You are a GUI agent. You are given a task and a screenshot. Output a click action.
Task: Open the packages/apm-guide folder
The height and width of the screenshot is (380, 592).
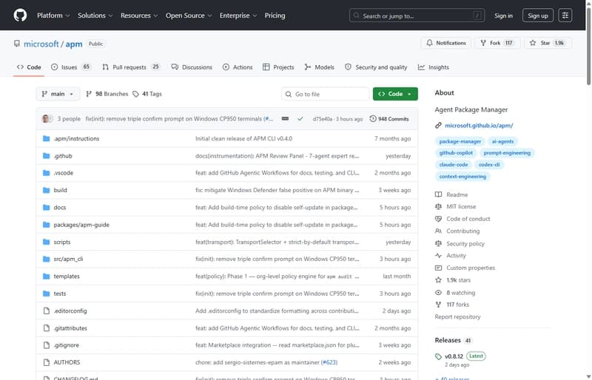point(81,225)
